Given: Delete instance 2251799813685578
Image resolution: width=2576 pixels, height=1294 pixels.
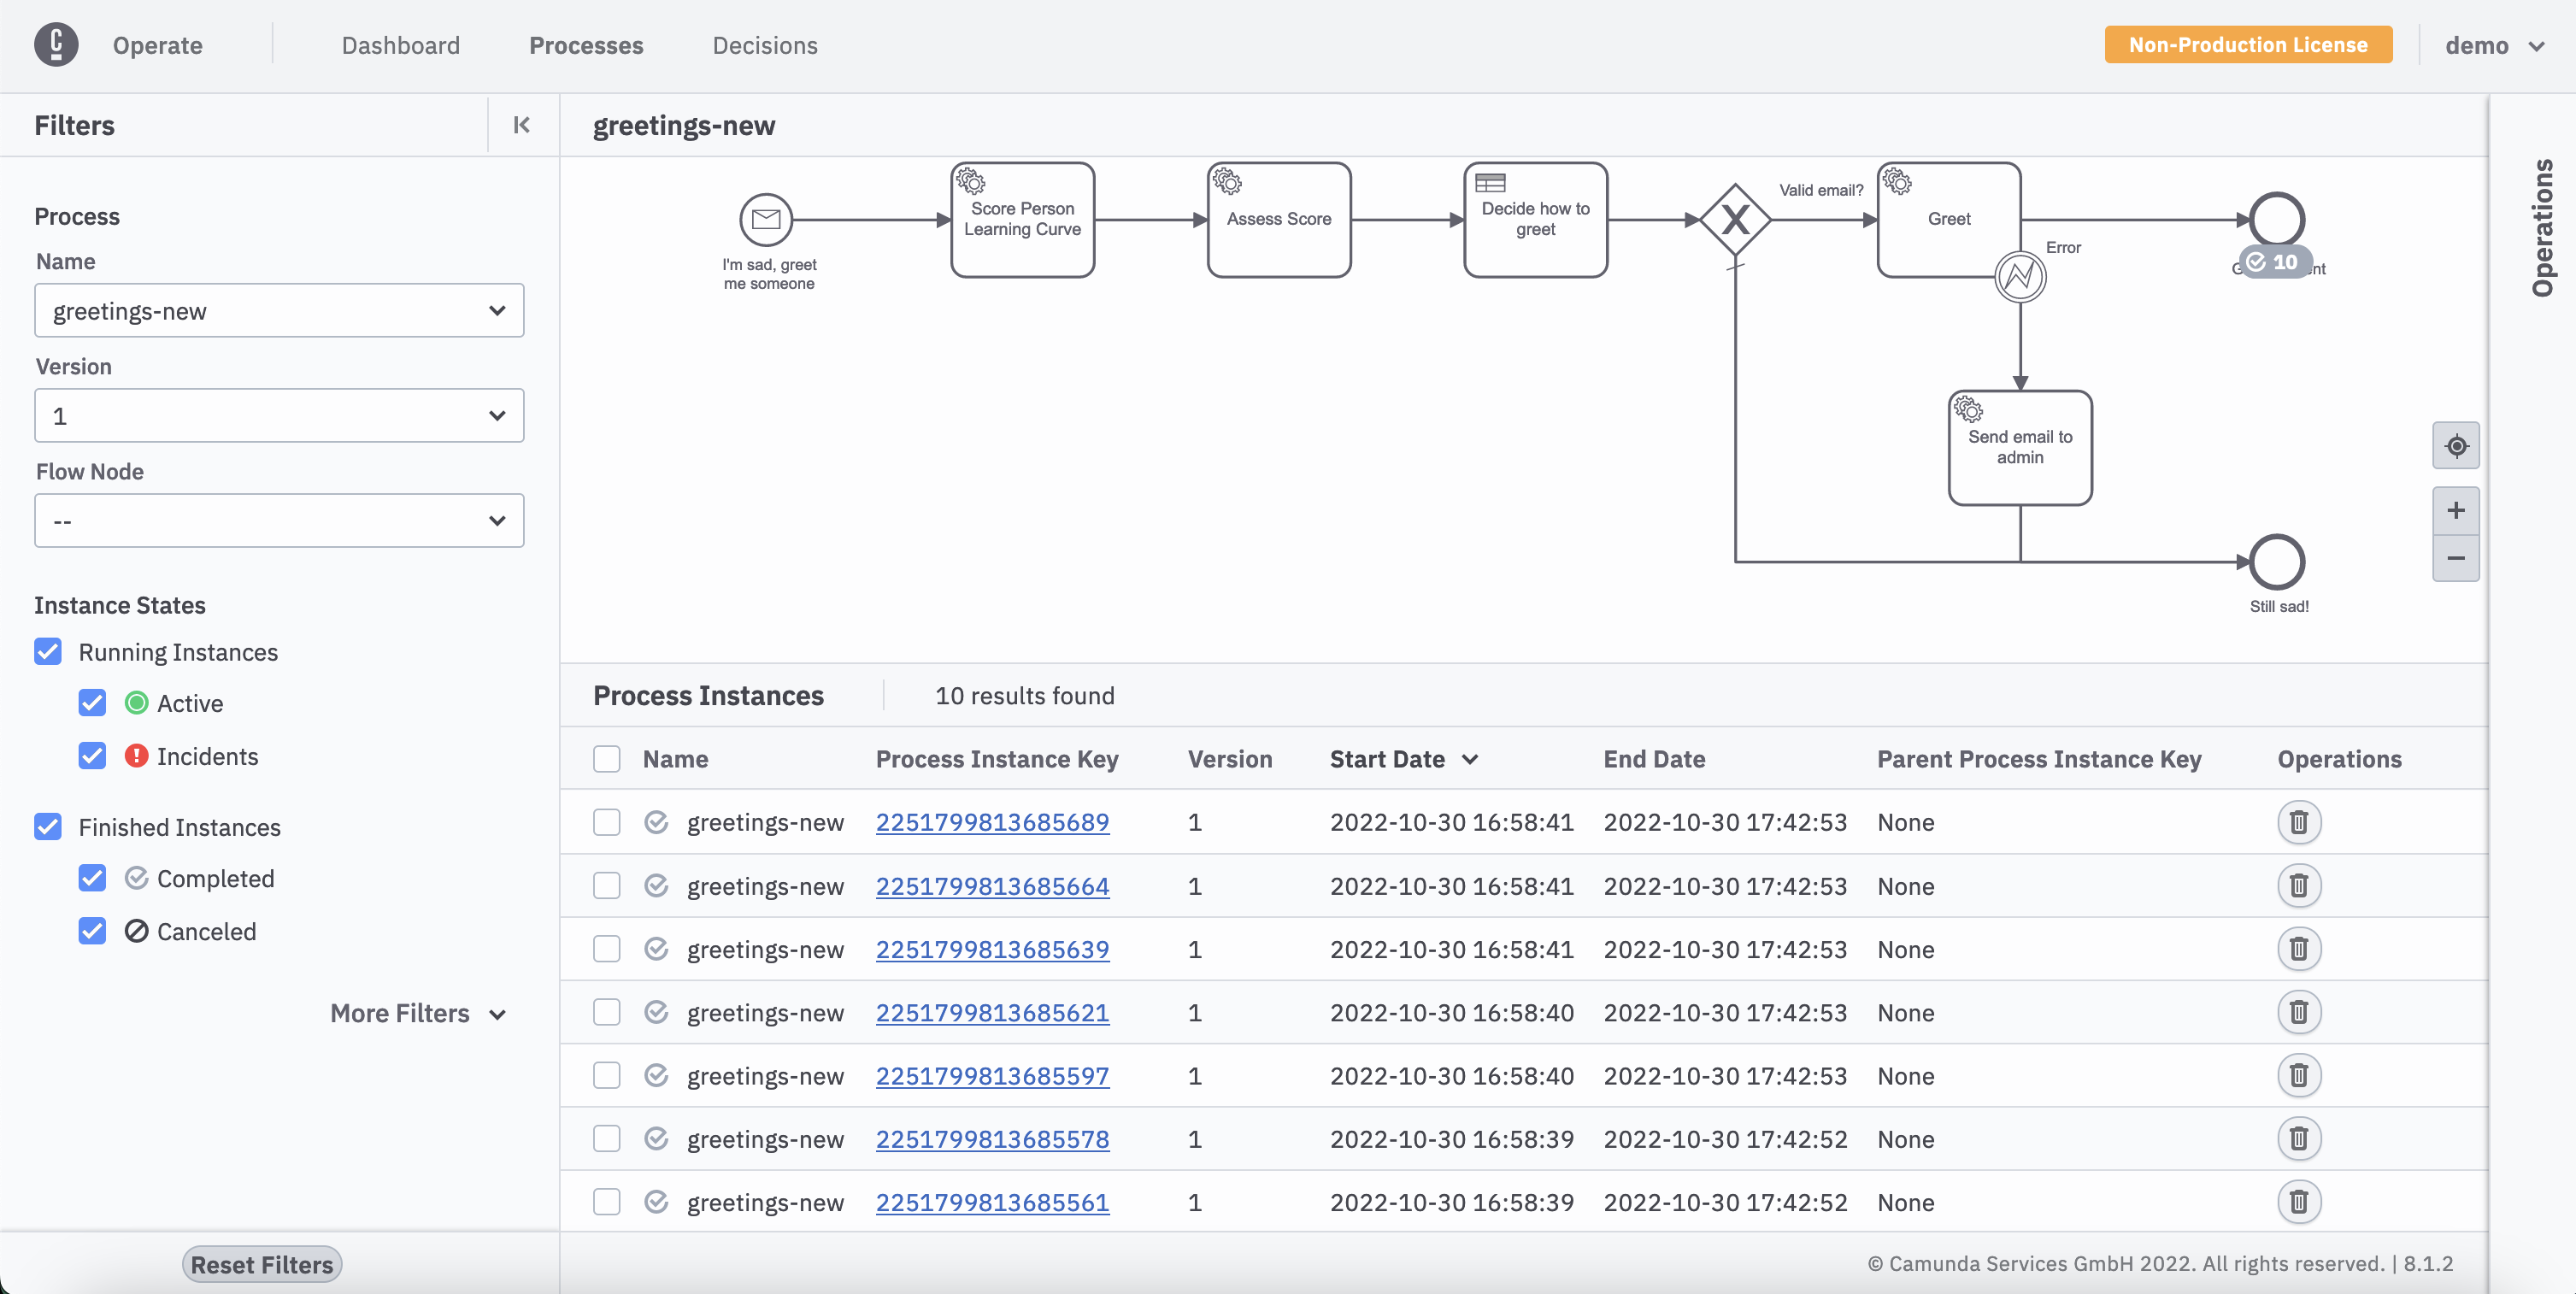Looking at the screenshot, I should click(x=2299, y=1139).
